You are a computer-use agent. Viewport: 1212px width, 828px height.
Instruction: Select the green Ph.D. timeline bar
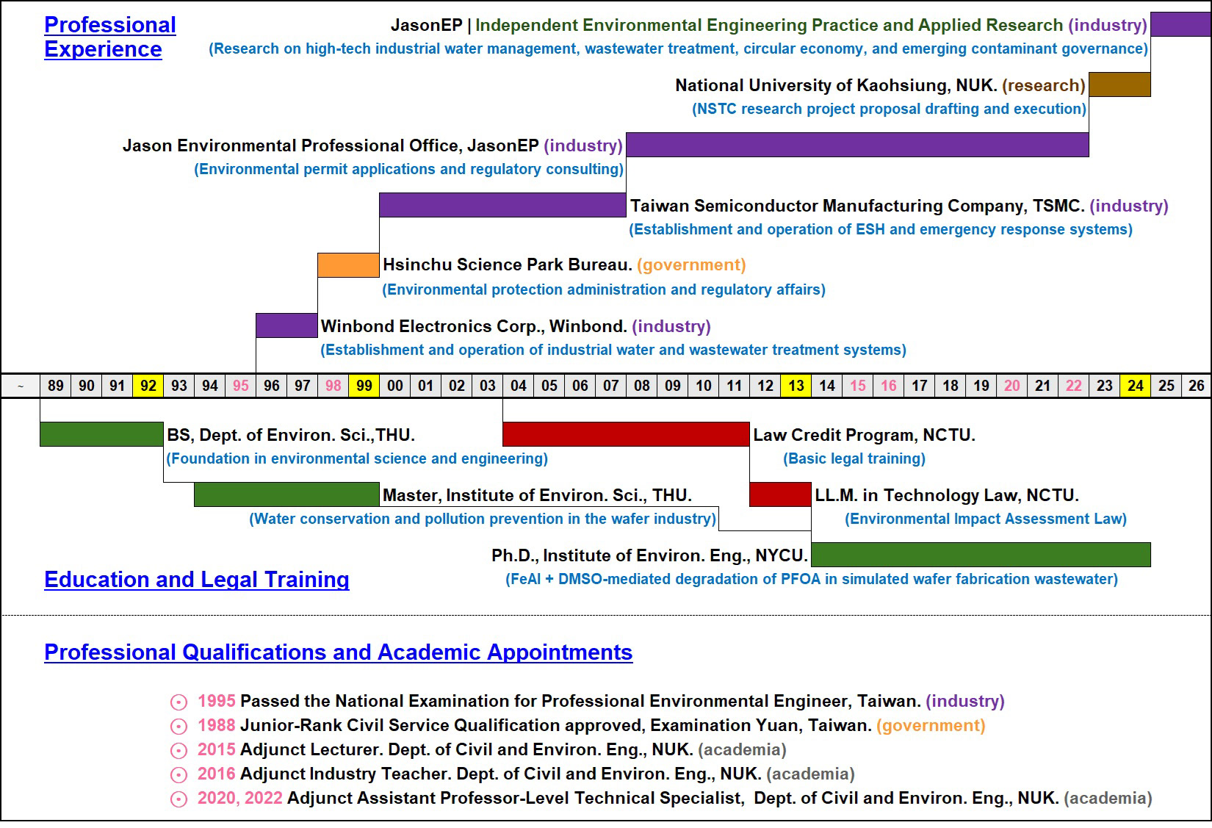click(x=981, y=555)
